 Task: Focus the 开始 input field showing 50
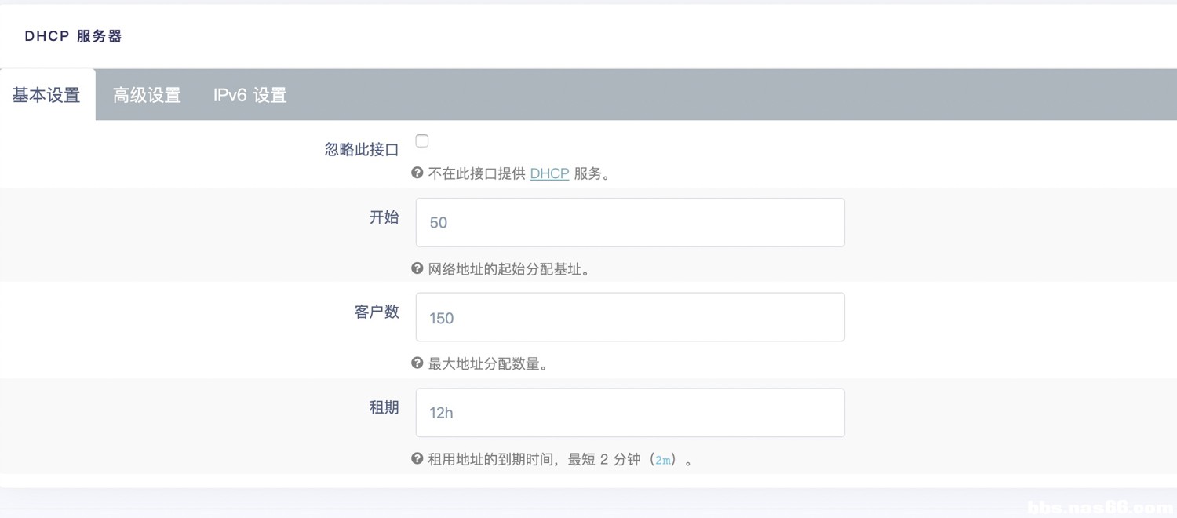click(629, 222)
